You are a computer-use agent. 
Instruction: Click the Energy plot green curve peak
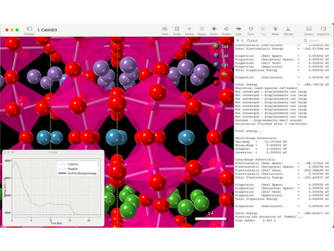pos(15,161)
